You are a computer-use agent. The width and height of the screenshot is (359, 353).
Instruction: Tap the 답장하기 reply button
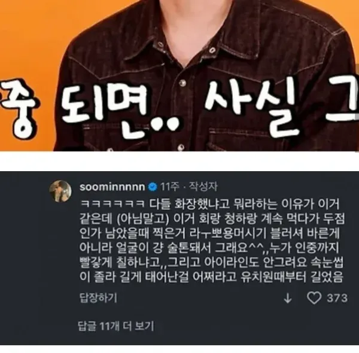tap(98, 298)
